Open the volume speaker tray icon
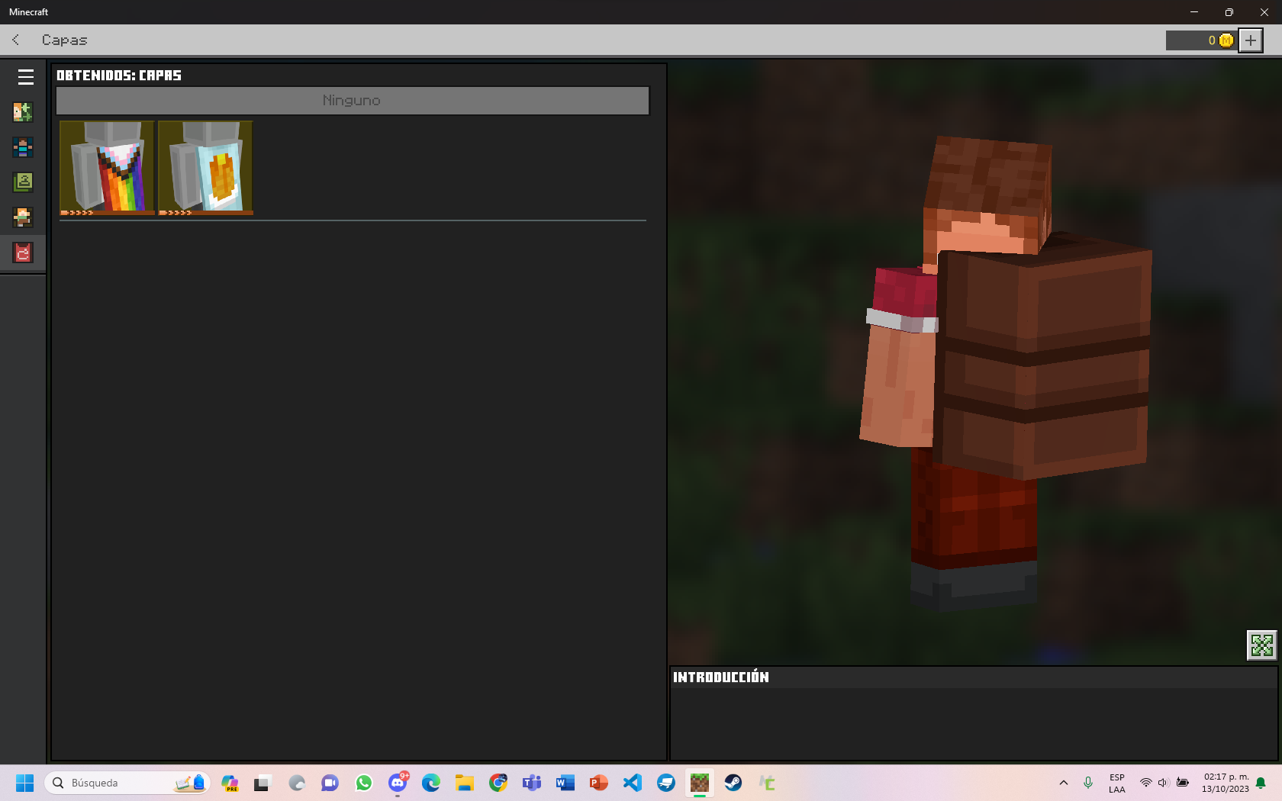 coord(1163,783)
